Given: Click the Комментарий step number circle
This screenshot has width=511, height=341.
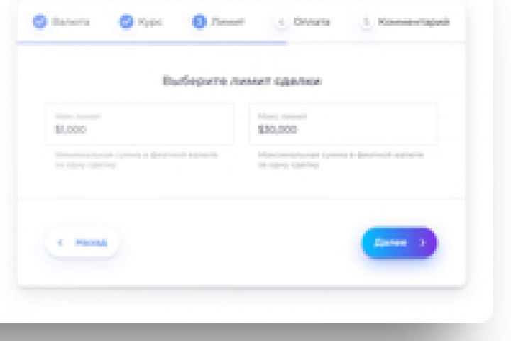Looking at the screenshot, I should click(x=366, y=22).
